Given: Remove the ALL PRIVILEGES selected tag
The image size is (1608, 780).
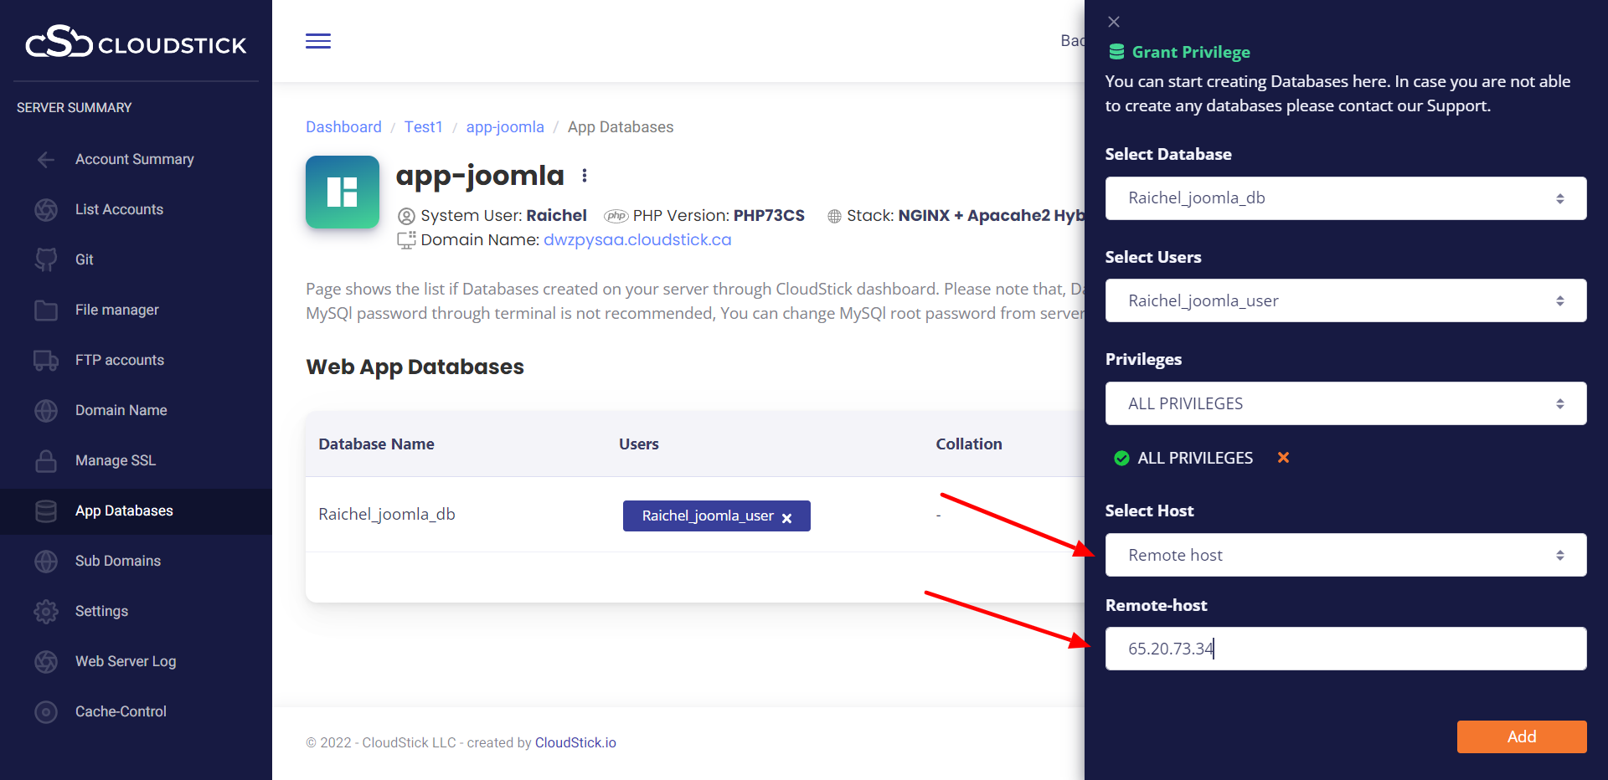Looking at the screenshot, I should pyautogui.click(x=1282, y=458).
